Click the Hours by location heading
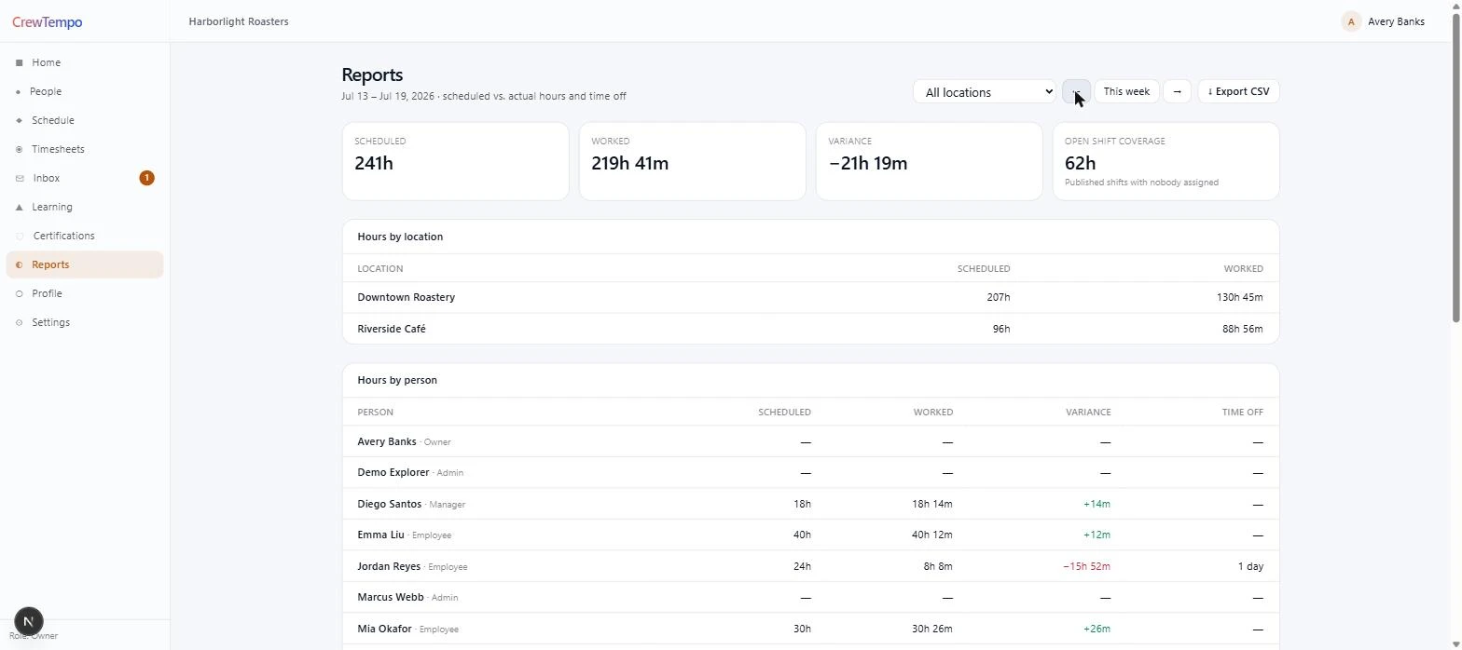Image resolution: width=1462 pixels, height=650 pixels. point(400,237)
